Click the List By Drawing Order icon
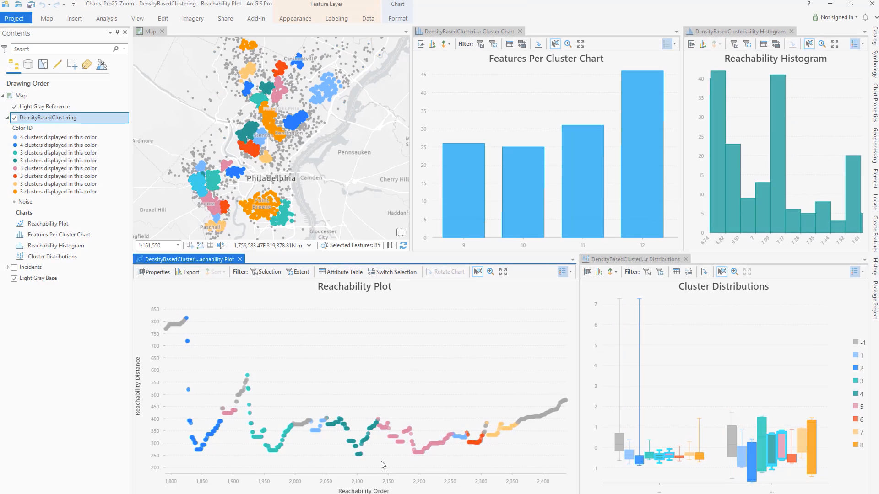The image size is (879, 494). pos(13,64)
